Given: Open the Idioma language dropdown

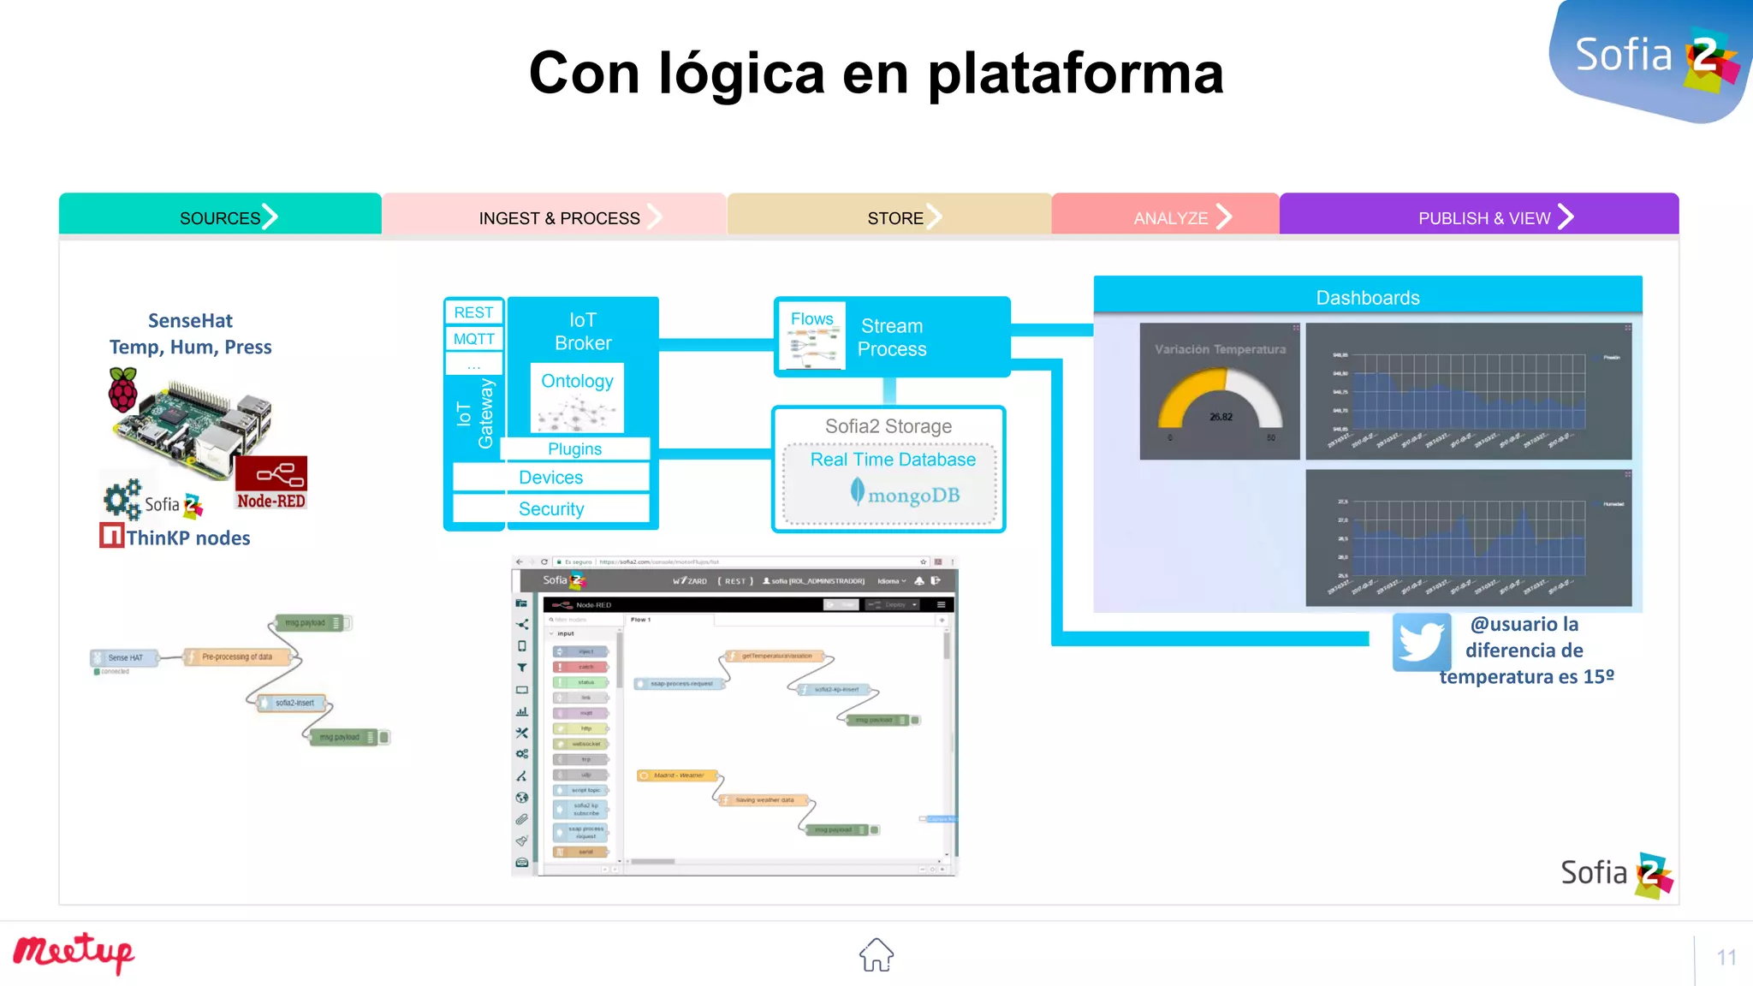Looking at the screenshot, I should (891, 580).
